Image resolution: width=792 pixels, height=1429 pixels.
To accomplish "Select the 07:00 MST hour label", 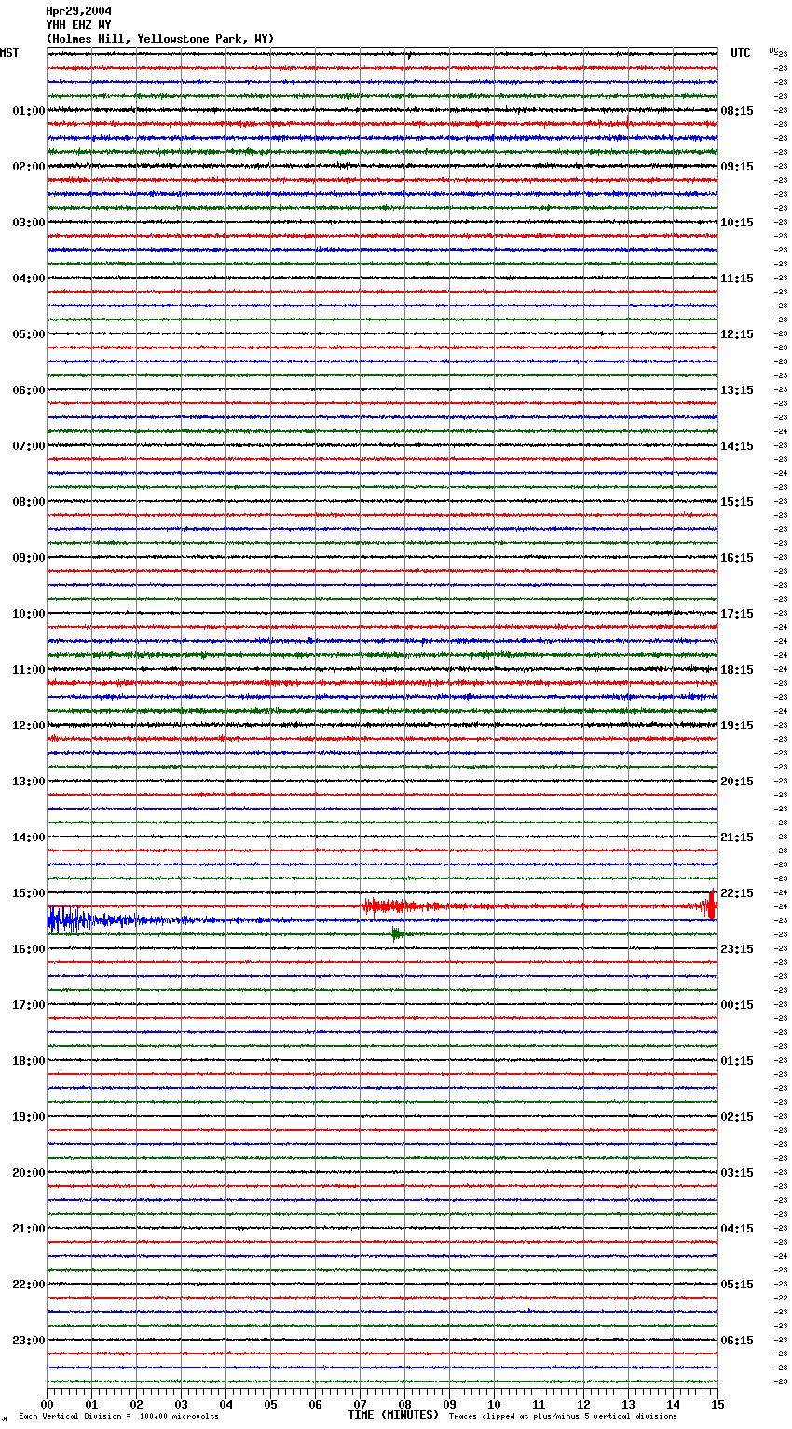I will 29,446.
